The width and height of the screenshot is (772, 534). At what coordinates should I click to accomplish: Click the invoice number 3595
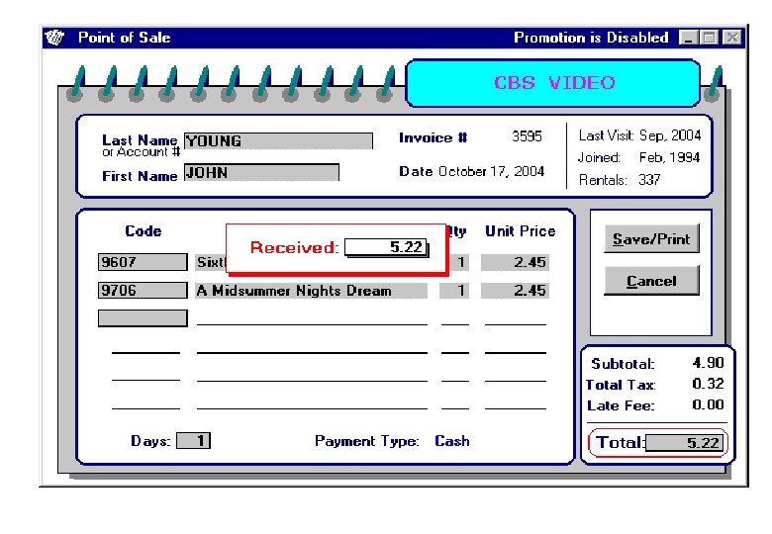click(x=527, y=136)
